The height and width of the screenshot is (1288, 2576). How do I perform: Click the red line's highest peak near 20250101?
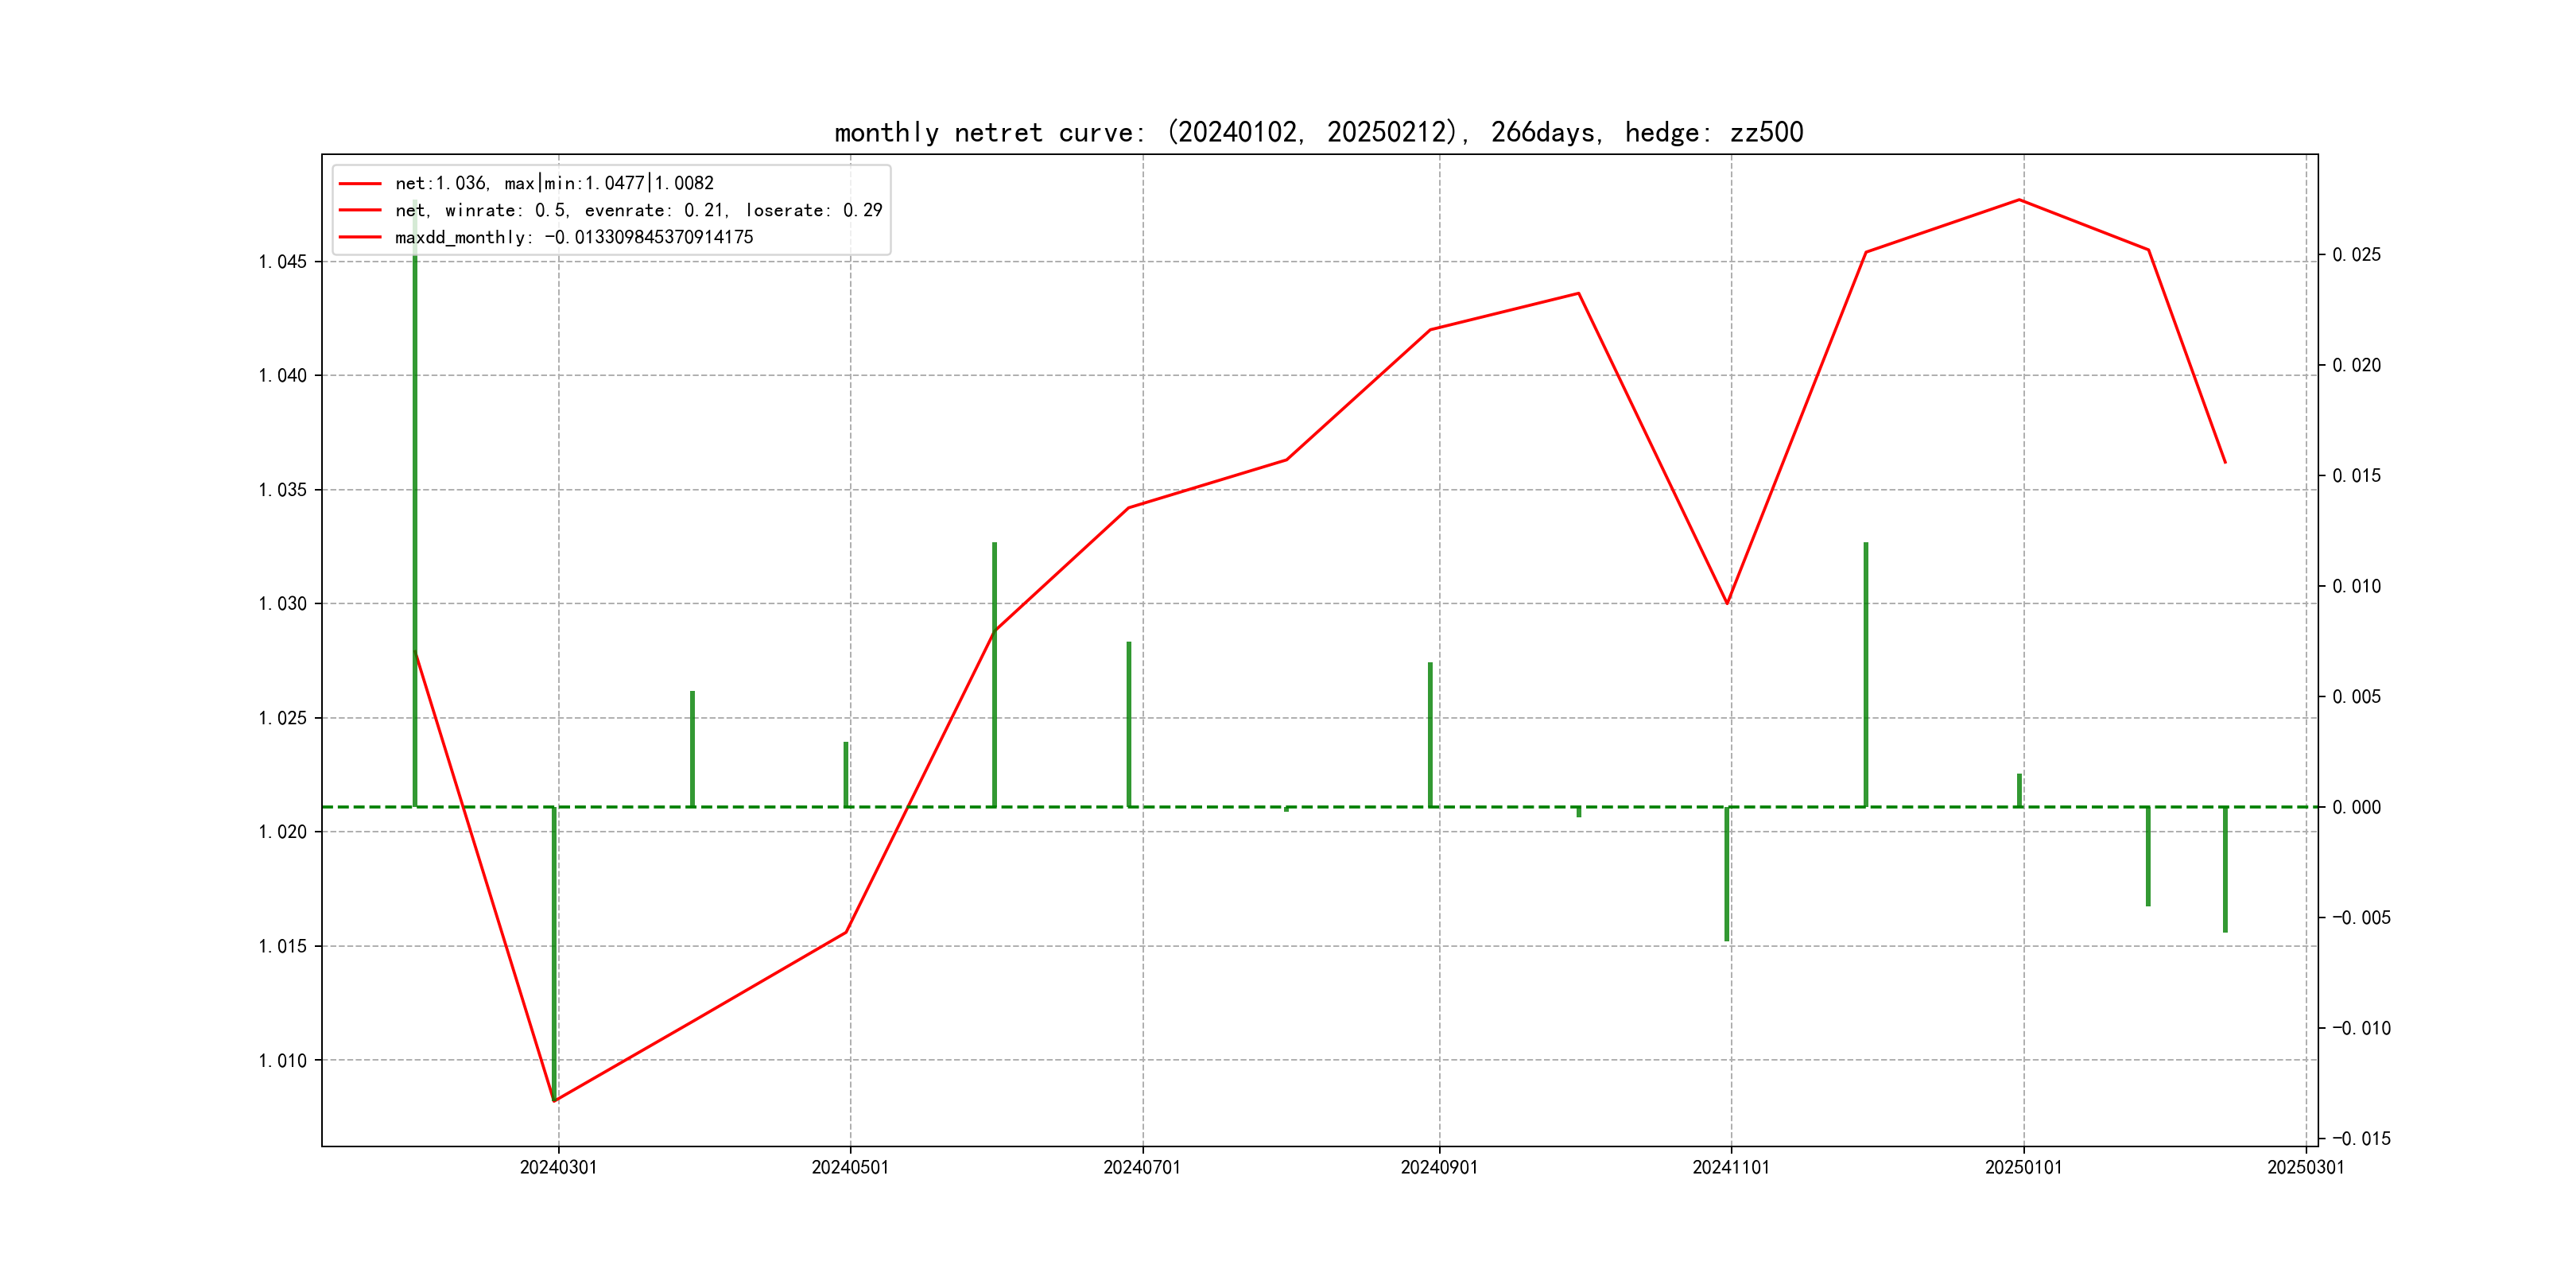2019,200
